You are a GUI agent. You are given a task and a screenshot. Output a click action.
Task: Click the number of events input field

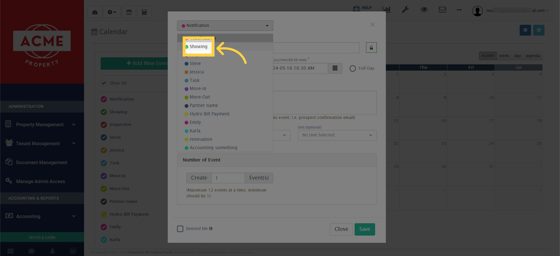click(x=228, y=178)
